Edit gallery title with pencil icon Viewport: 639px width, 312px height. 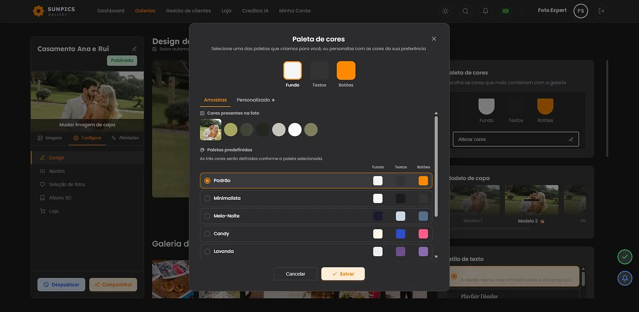[x=134, y=49]
